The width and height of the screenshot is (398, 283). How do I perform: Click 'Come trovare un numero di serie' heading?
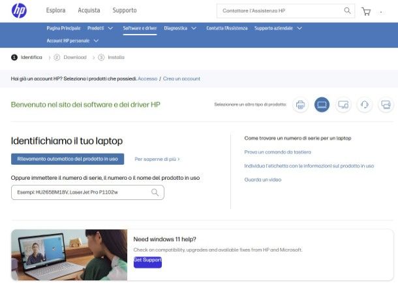coord(298,139)
